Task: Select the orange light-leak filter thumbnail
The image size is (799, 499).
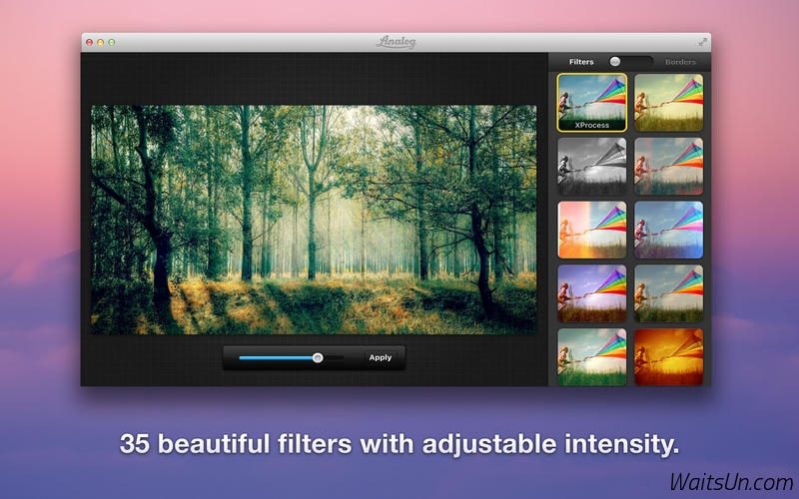Action: tap(591, 230)
